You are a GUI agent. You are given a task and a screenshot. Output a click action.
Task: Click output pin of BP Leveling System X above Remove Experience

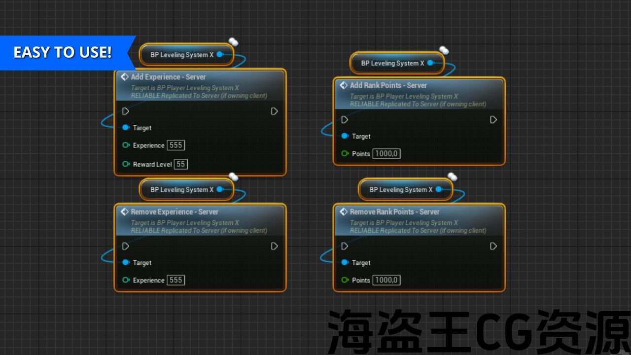point(220,189)
